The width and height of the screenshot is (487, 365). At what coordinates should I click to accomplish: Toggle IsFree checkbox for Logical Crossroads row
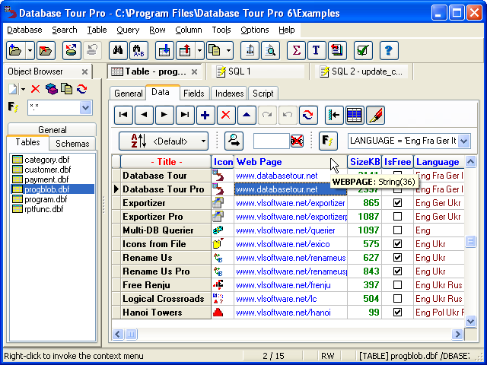(x=397, y=299)
